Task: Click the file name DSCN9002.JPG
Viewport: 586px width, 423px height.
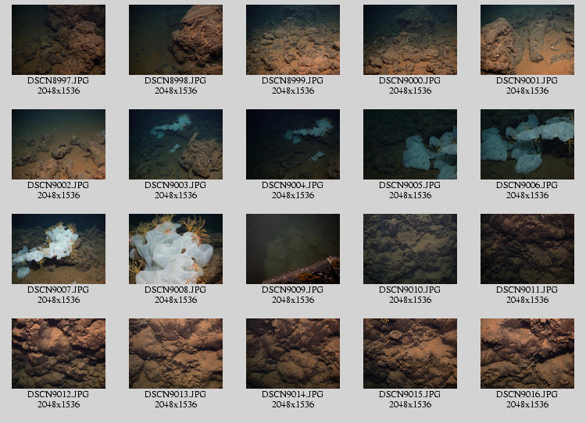Action: coord(59,185)
